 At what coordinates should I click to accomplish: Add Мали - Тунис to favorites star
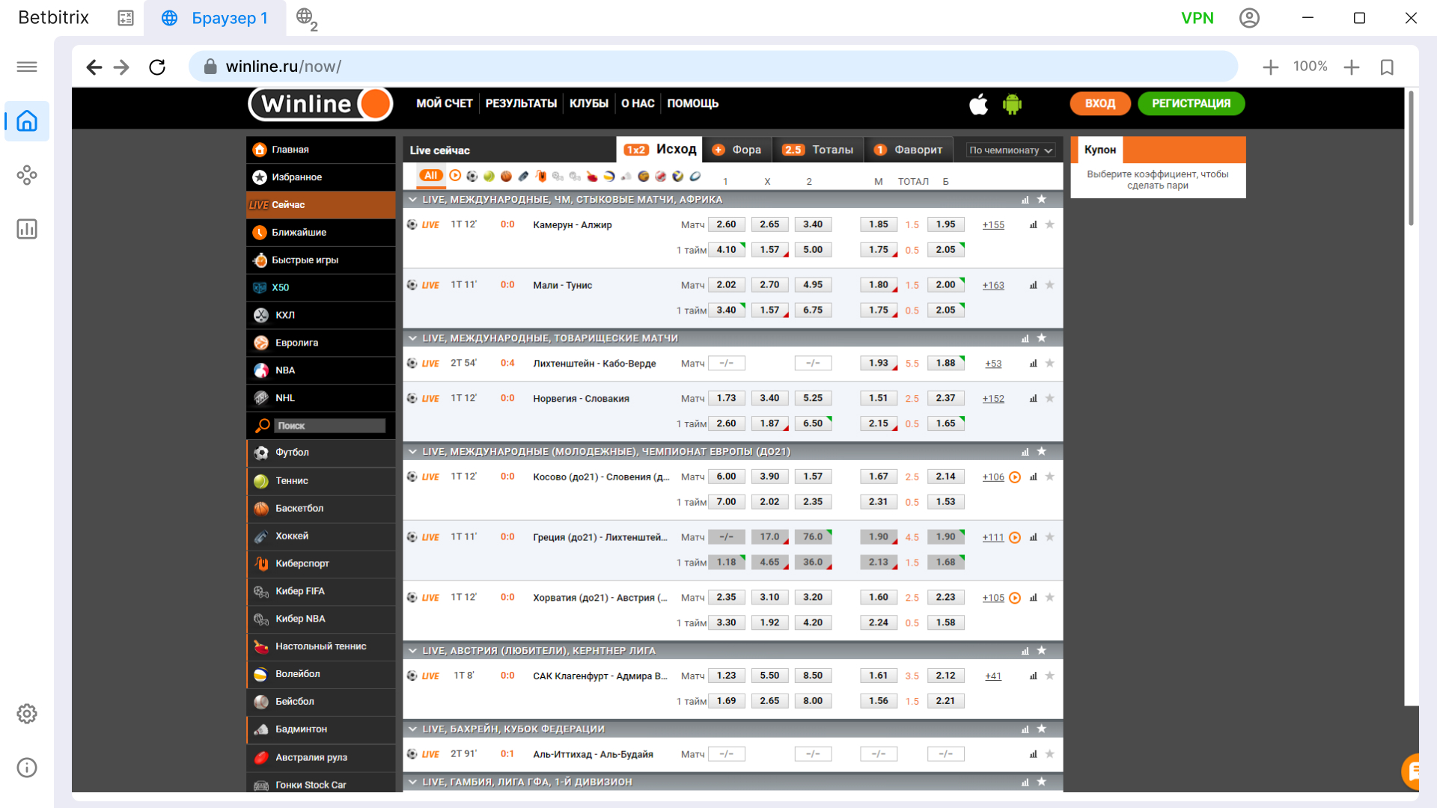click(x=1049, y=285)
